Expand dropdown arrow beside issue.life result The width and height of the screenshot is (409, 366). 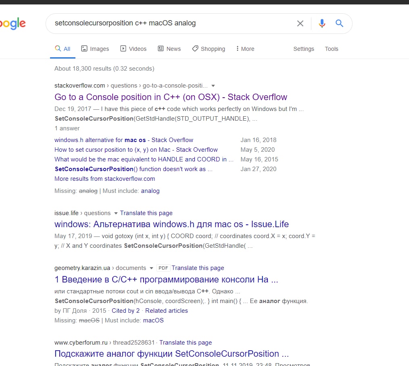point(116,213)
